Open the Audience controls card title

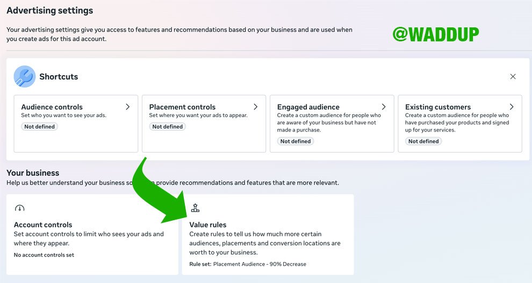[52, 107]
